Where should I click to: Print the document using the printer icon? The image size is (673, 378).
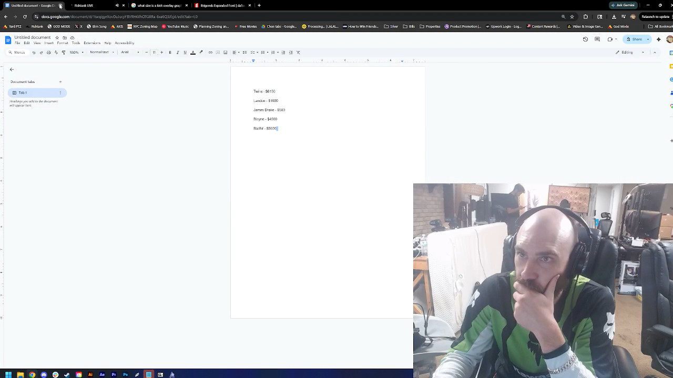[x=49, y=52]
